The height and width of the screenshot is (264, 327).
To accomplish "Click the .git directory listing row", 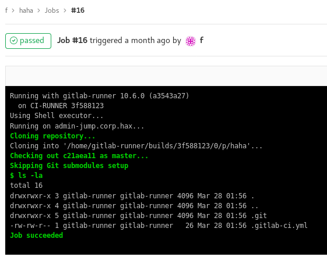I will click(x=138, y=216).
